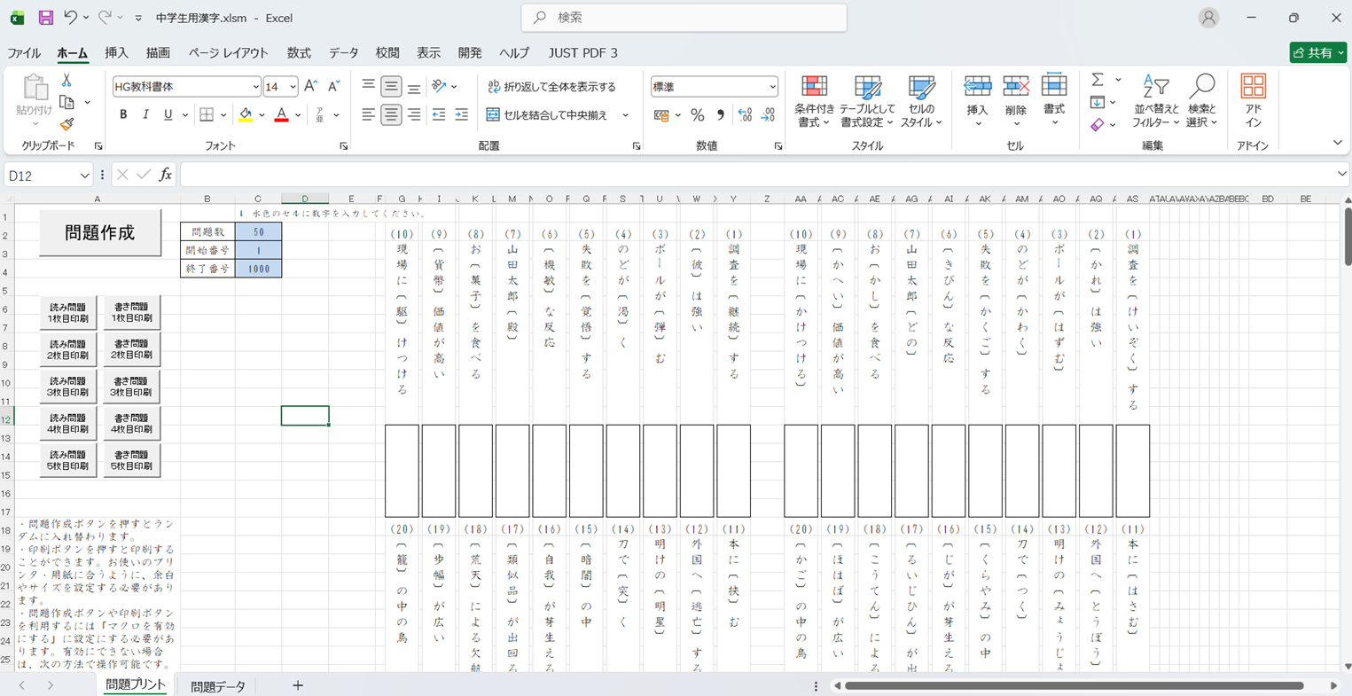Open the font color dropdown arrow
The width and height of the screenshot is (1352, 696).
(x=298, y=115)
